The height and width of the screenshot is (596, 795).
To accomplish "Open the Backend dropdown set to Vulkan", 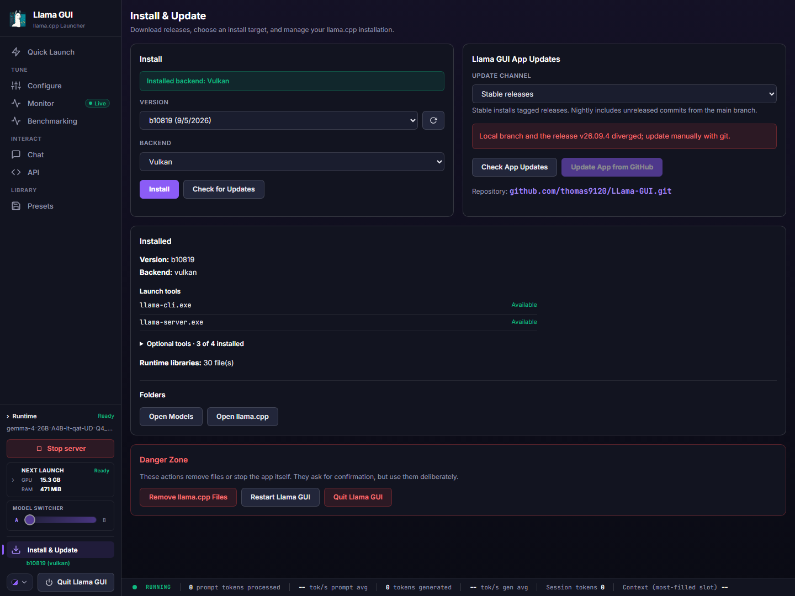I will (292, 162).
